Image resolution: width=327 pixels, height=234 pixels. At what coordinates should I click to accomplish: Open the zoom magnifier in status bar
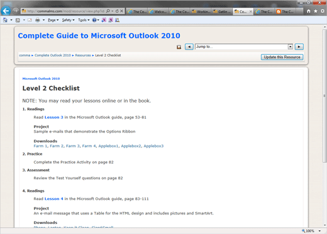304,231
